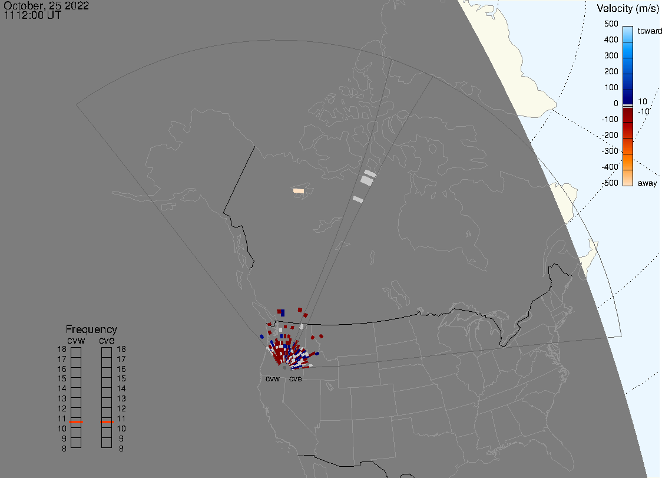This screenshot has width=662, height=478.
Task: Click the top cell of cvw frequency column
Action: (76, 352)
